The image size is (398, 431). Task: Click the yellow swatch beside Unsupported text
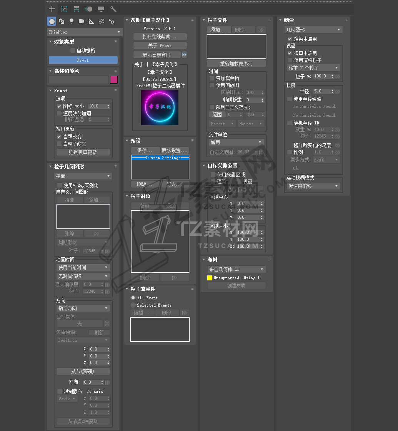[x=210, y=278]
